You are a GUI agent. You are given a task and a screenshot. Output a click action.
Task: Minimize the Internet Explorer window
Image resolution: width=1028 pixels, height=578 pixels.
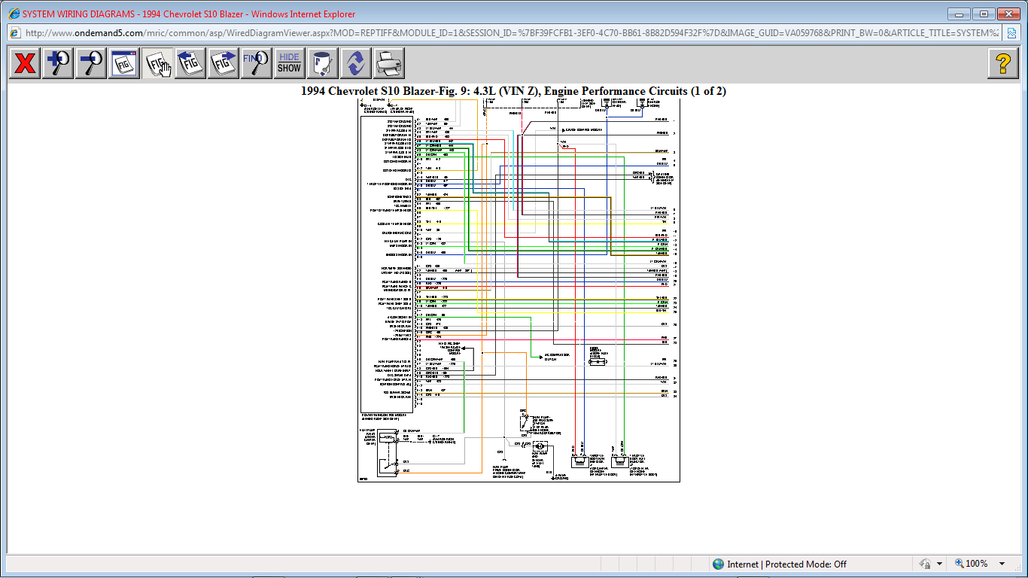point(959,14)
